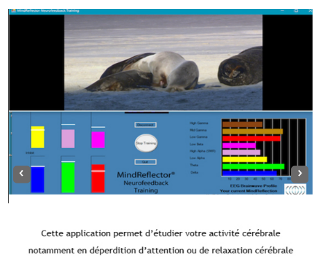Click the yellow threshold bar meter
This screenshot has width=314, height=261.
pyautogui.click(x=37, y=137)
